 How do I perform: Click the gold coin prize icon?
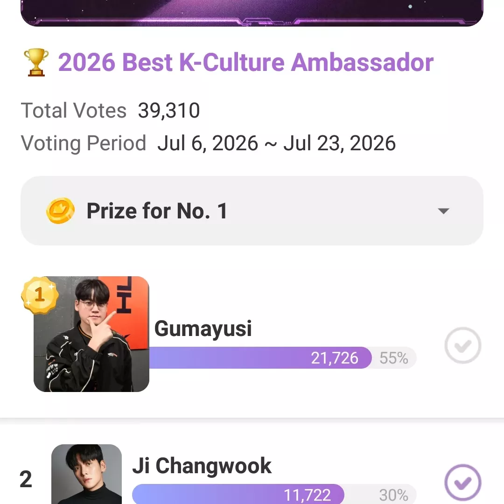point(60,210)
